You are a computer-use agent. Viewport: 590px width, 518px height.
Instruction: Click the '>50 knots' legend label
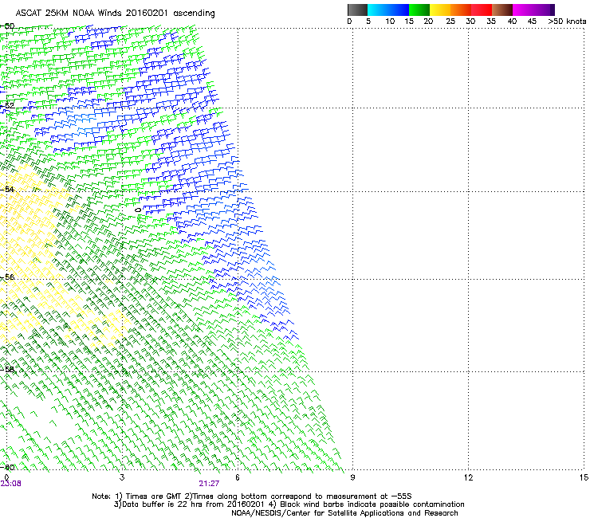[568, 22]
